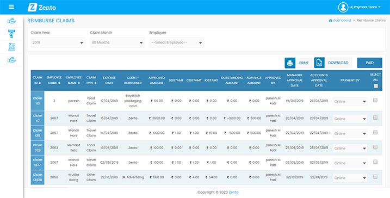The height and width of the screenshot is (198, 390).
Task: Click the Reimburse Claims breadcrumb text
Action: tap(371, 20)
